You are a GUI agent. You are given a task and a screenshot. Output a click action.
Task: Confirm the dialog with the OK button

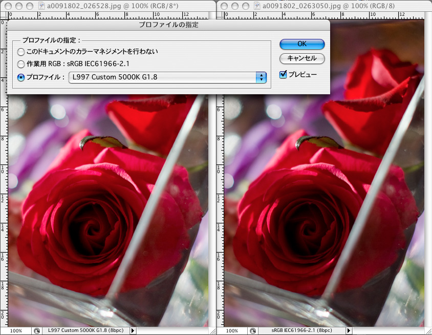302,44
